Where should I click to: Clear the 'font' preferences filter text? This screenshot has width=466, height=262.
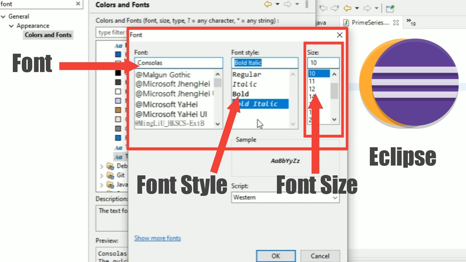(78, 4)
